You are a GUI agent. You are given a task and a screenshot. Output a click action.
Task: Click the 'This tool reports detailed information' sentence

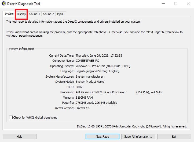[74, 22]
